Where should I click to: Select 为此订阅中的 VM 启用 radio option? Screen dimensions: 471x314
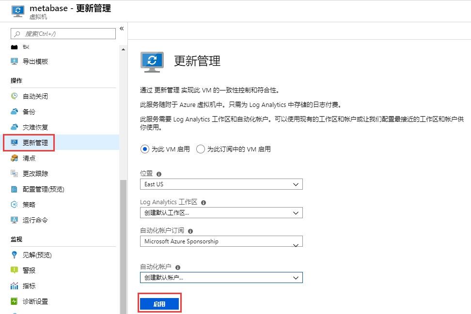pyautogui.click(x=201, y=149)
